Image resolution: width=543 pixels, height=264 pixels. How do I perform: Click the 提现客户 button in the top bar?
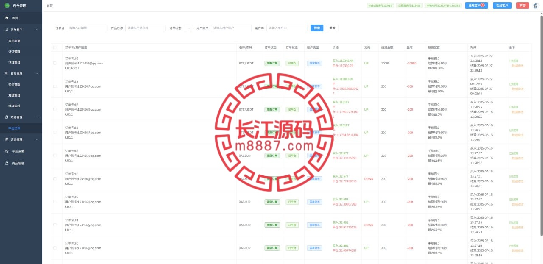[477, 6]
